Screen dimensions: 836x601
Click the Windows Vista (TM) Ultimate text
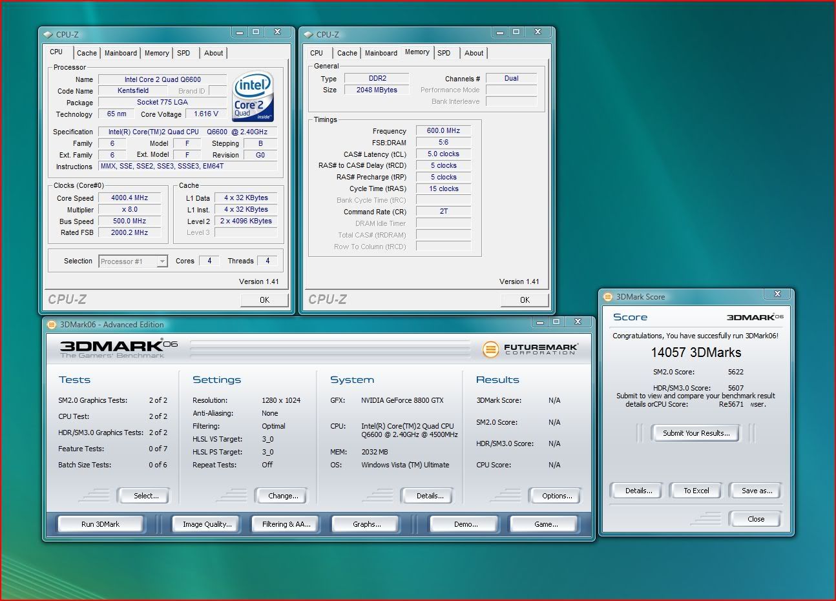(x=405, y=465)
